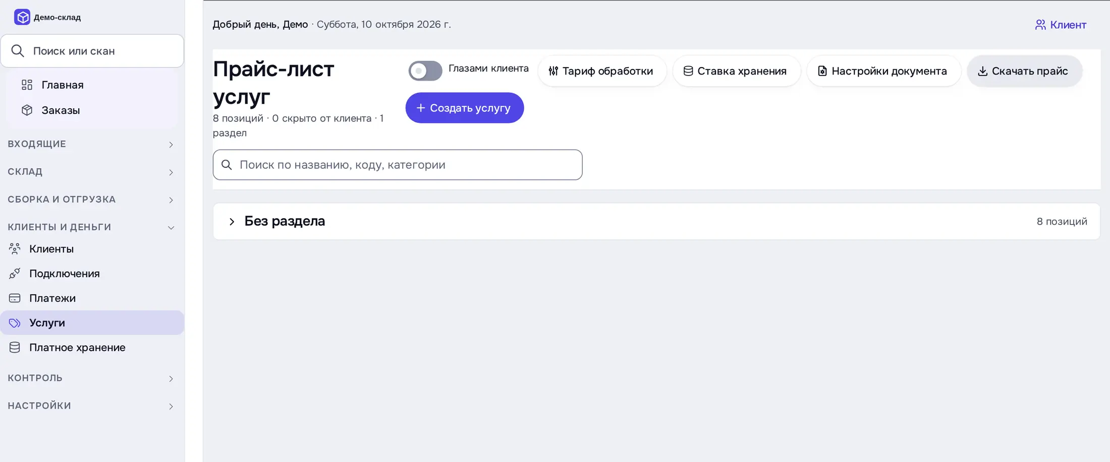The height and width of the screenshot is (462, 1110).
Task: Open Заказы in the sidebar
Action: 92,110
